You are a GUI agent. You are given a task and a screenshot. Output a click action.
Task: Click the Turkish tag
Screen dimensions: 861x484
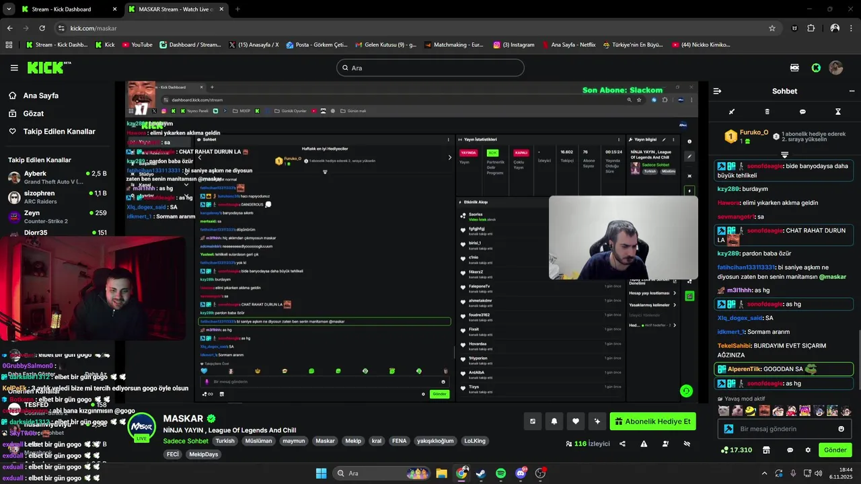point(225,441)
